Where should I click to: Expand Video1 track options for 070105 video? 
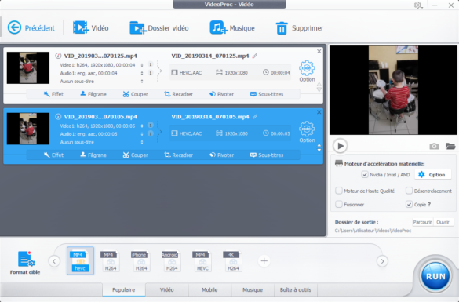(x=142, y=126)
